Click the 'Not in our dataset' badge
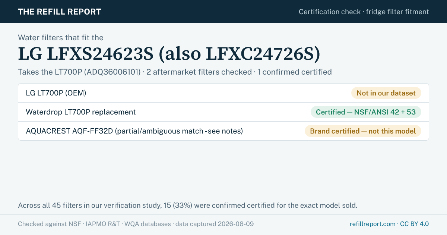The image size is (447, 235). (x=386, y=93)
